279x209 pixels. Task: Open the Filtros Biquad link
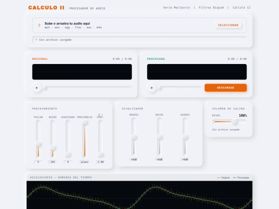point(211,8)
